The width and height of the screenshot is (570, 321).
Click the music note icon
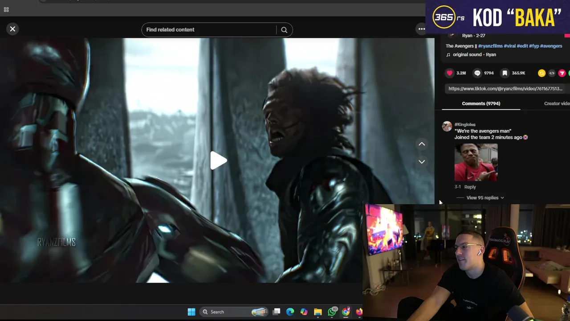click(448, 54)
